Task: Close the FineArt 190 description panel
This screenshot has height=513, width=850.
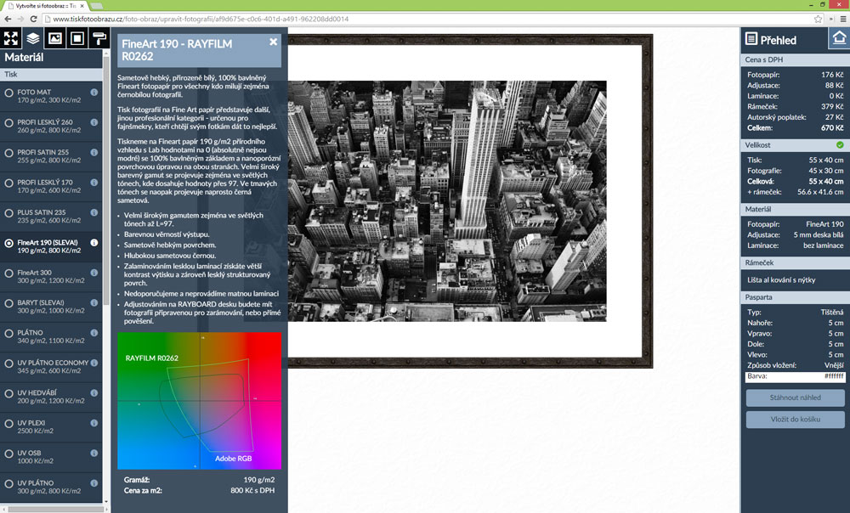Action: point(274,42)
